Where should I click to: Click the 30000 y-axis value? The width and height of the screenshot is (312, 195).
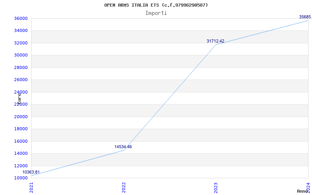tap(21, 55)
